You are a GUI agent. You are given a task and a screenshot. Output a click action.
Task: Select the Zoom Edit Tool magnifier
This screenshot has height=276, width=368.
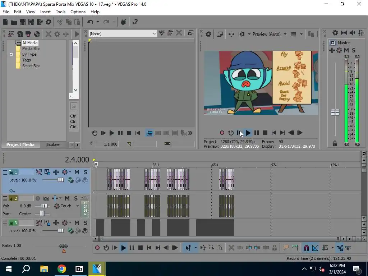[x=220, y=248]
